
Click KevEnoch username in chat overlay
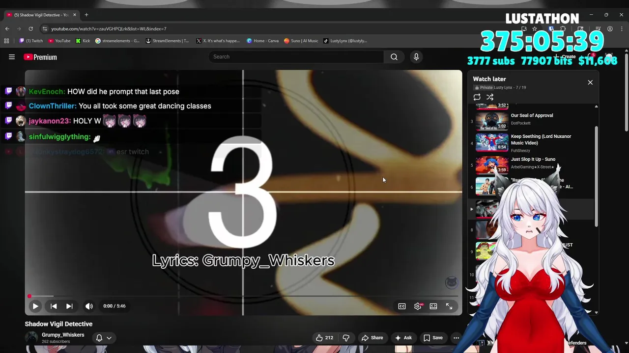(x=47, y=92)
